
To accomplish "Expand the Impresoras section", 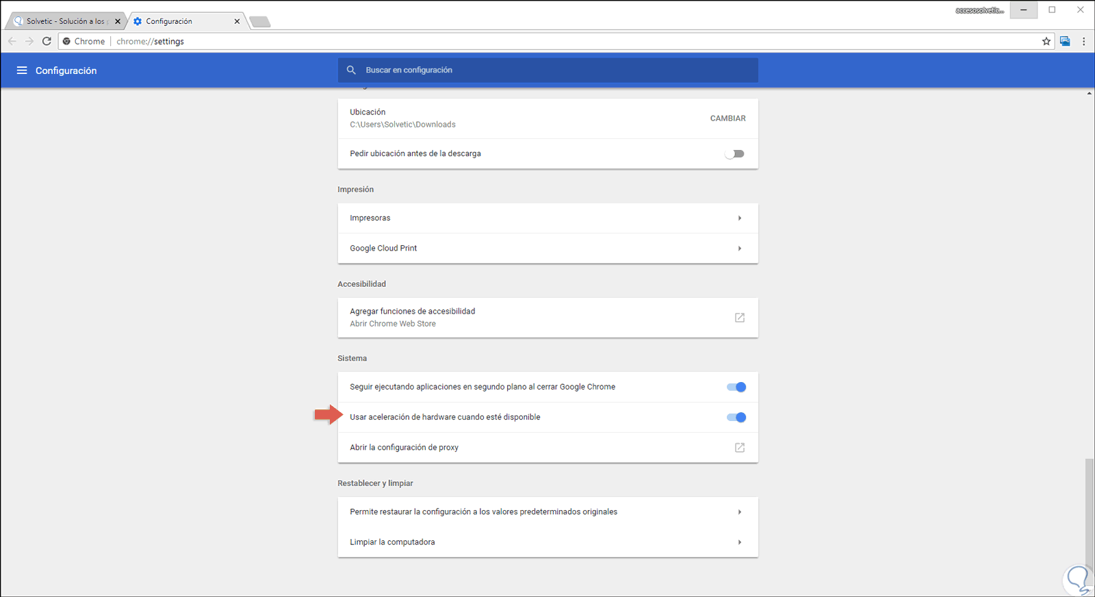I will click(x=739, y=218).
